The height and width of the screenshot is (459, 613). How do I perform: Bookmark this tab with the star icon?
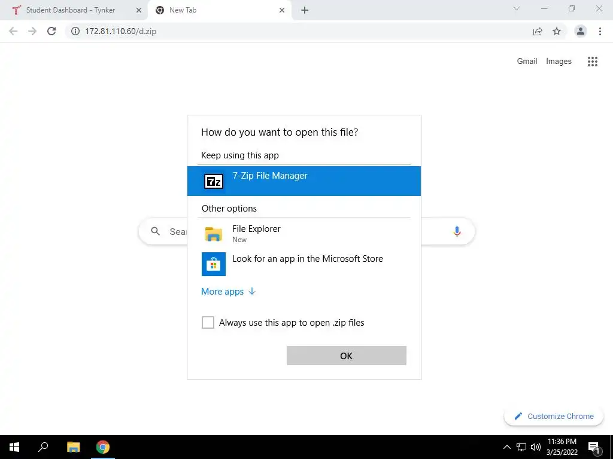557,31
